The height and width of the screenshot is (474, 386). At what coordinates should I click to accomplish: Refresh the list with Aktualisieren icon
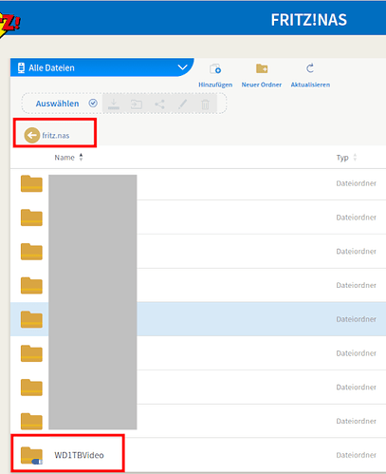click(x=310, y=68)
